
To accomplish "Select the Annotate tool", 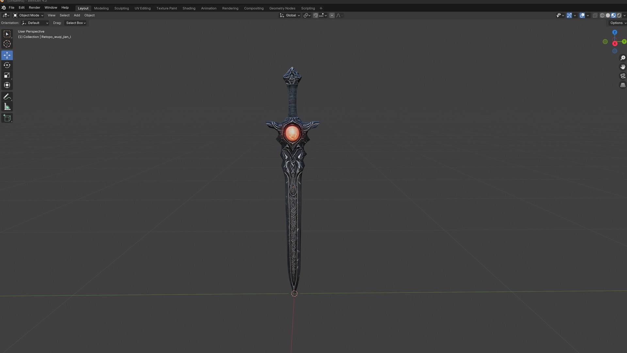I will tap(7, 97).
